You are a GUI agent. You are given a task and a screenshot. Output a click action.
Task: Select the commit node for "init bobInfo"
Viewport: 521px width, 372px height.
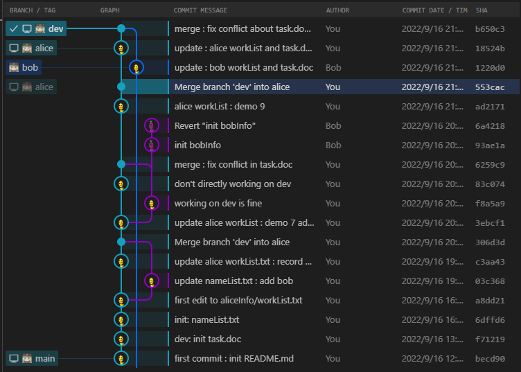click(x=152, y=145)
